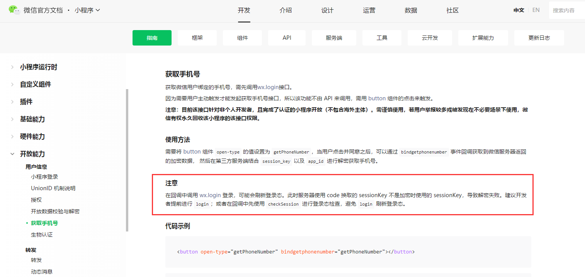Image resolution: width=585 pixels, height=277 pixels.
Task: Open the 框架 documentation section
Action: point(197,37)
